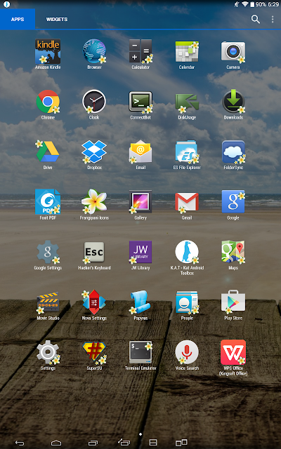Switch to the WIDGETS tab
The width and height of the screenshot is (281, 449).
click(57, 19)
